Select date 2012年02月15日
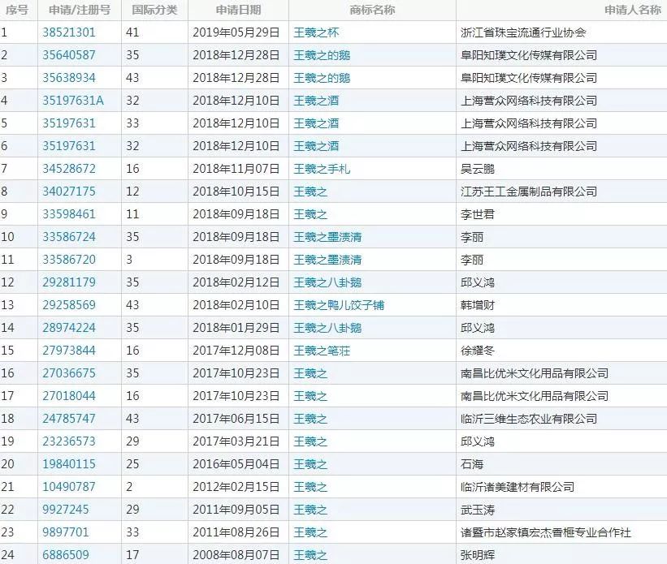667x564 pixels. (236, 487)
